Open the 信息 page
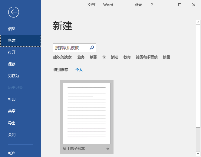The width and height of the screenshot is (201, 157). 12,29
